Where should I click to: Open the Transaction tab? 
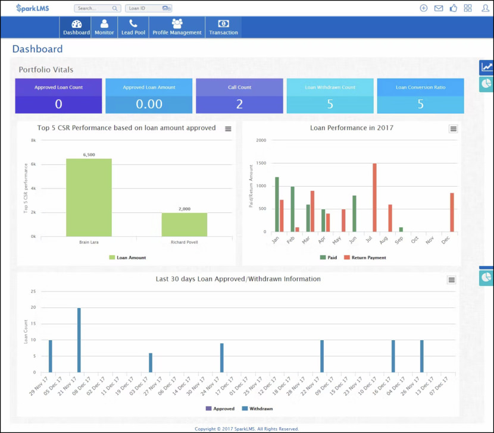pyautogui.click(x=224, y=27)
